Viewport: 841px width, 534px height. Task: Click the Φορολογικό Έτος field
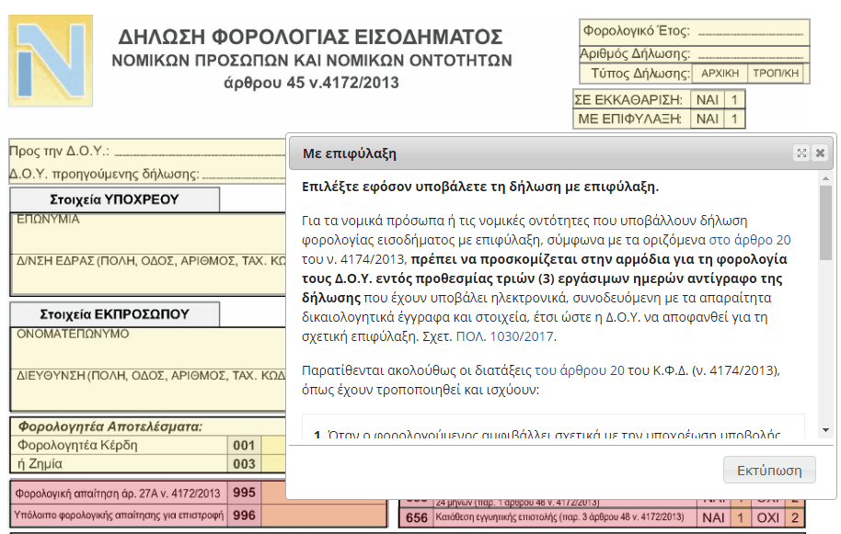pos(750,31)
